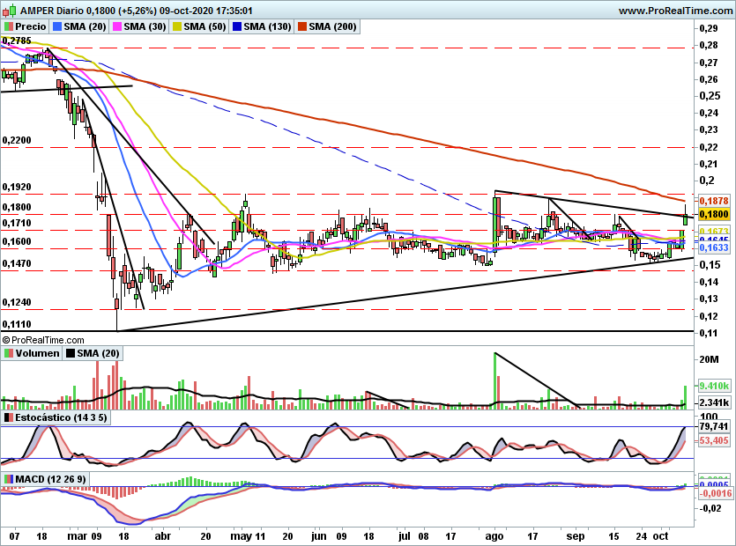
Task: Click the yellow 0,1800 current price tag
Action: (714, 214)
